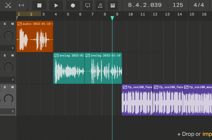Open the second track's dropdown selector

pyautogui.click(x=13, y=80)
